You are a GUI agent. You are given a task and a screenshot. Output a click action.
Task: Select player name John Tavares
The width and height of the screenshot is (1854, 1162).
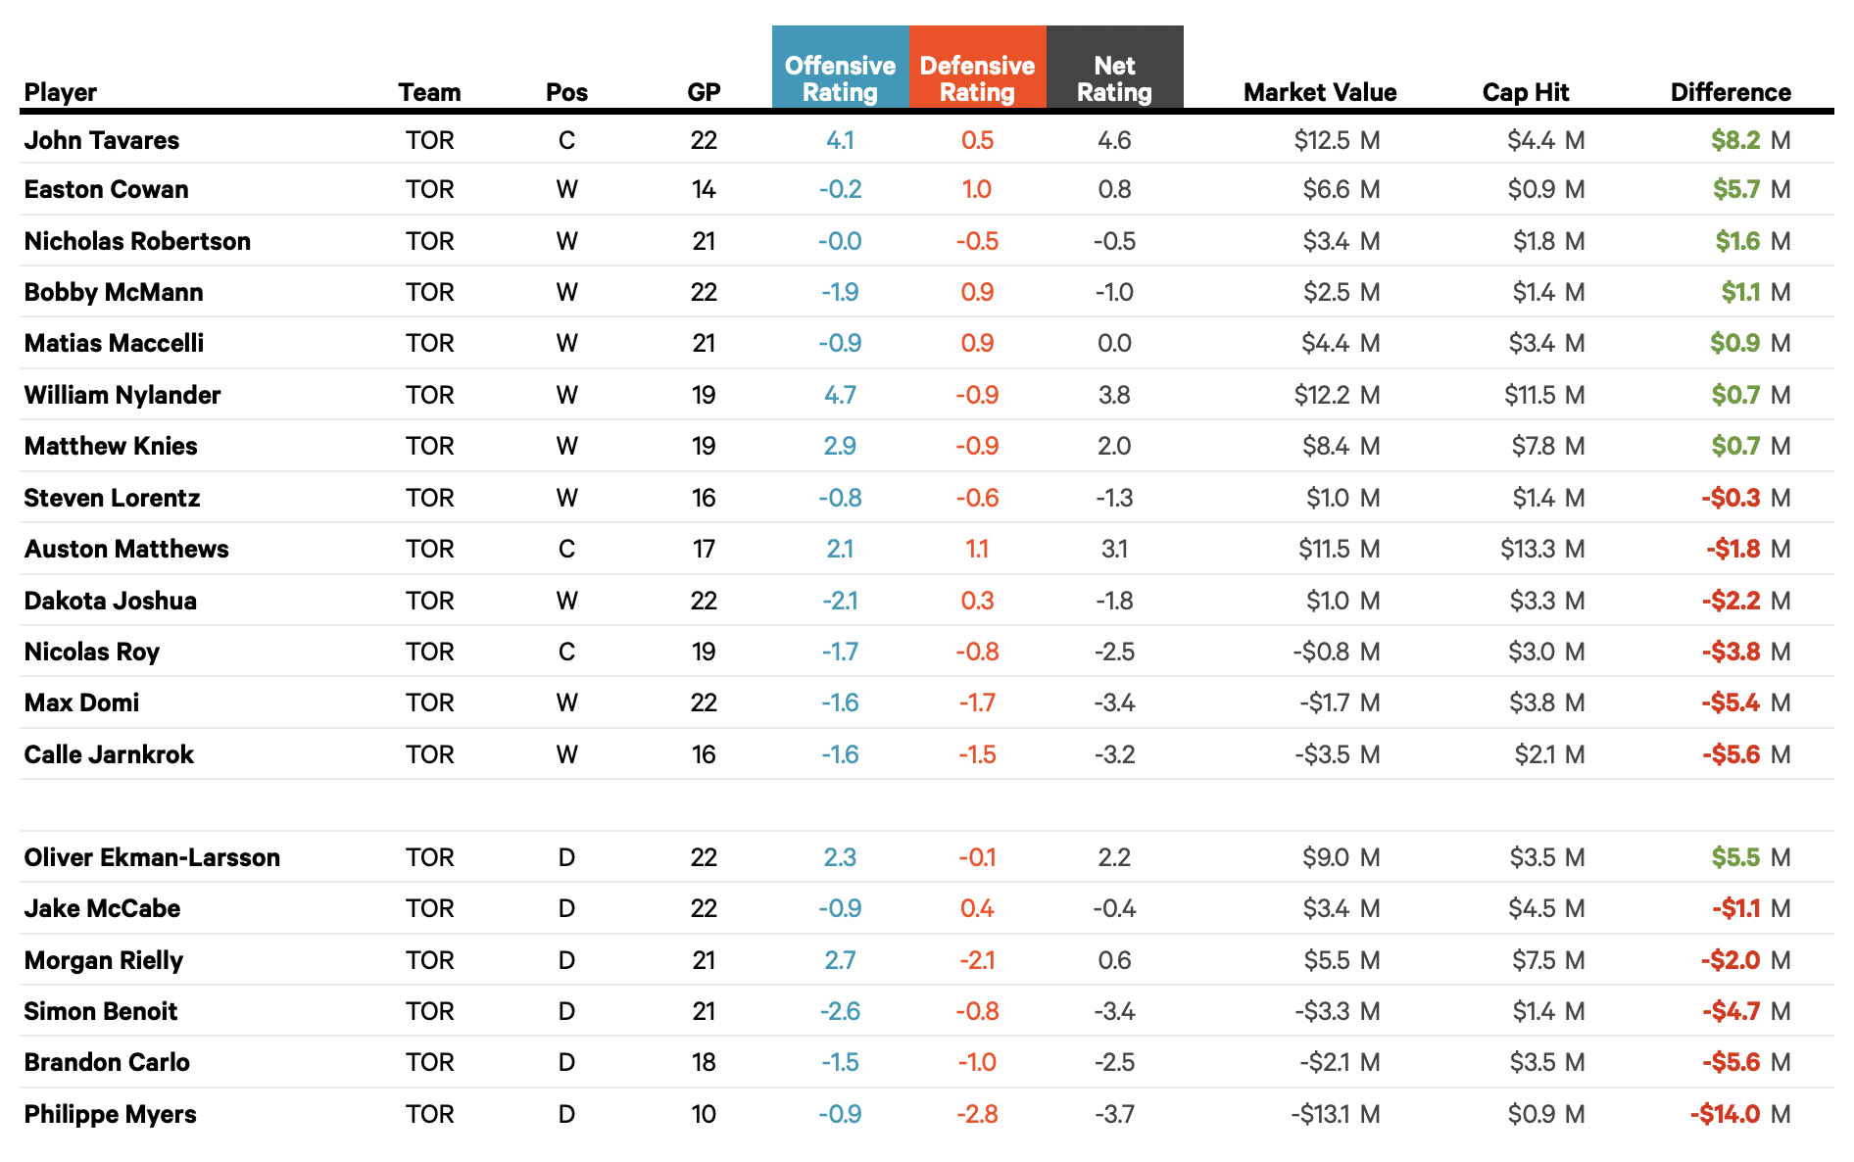[x=102, y=140]
